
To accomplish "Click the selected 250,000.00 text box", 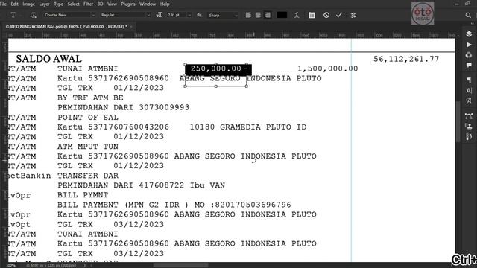I will (x=218, y=69).
